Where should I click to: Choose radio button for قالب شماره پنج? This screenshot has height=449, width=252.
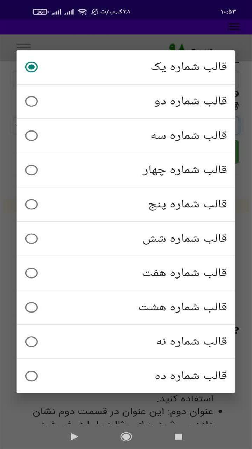coord(31,205)
